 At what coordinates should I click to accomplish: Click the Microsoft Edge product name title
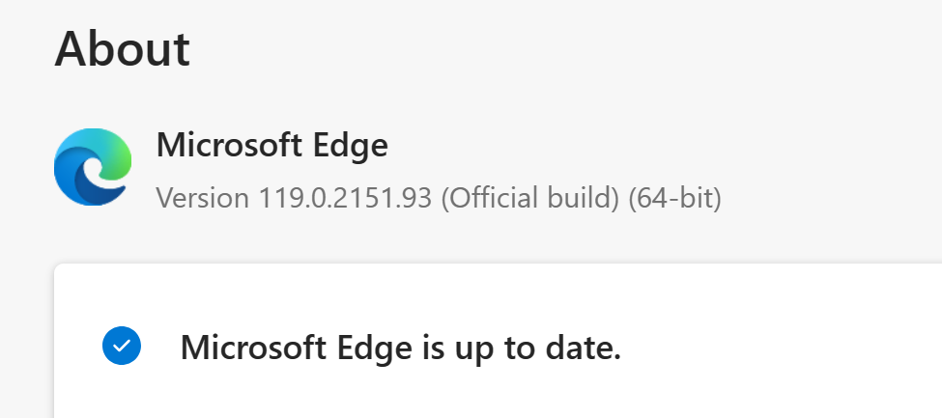point(271,145)
